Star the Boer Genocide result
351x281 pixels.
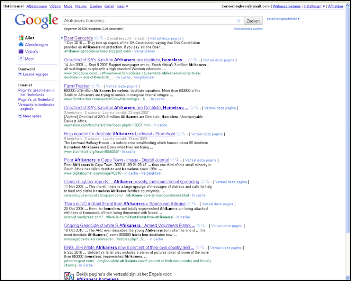[96, 38]
